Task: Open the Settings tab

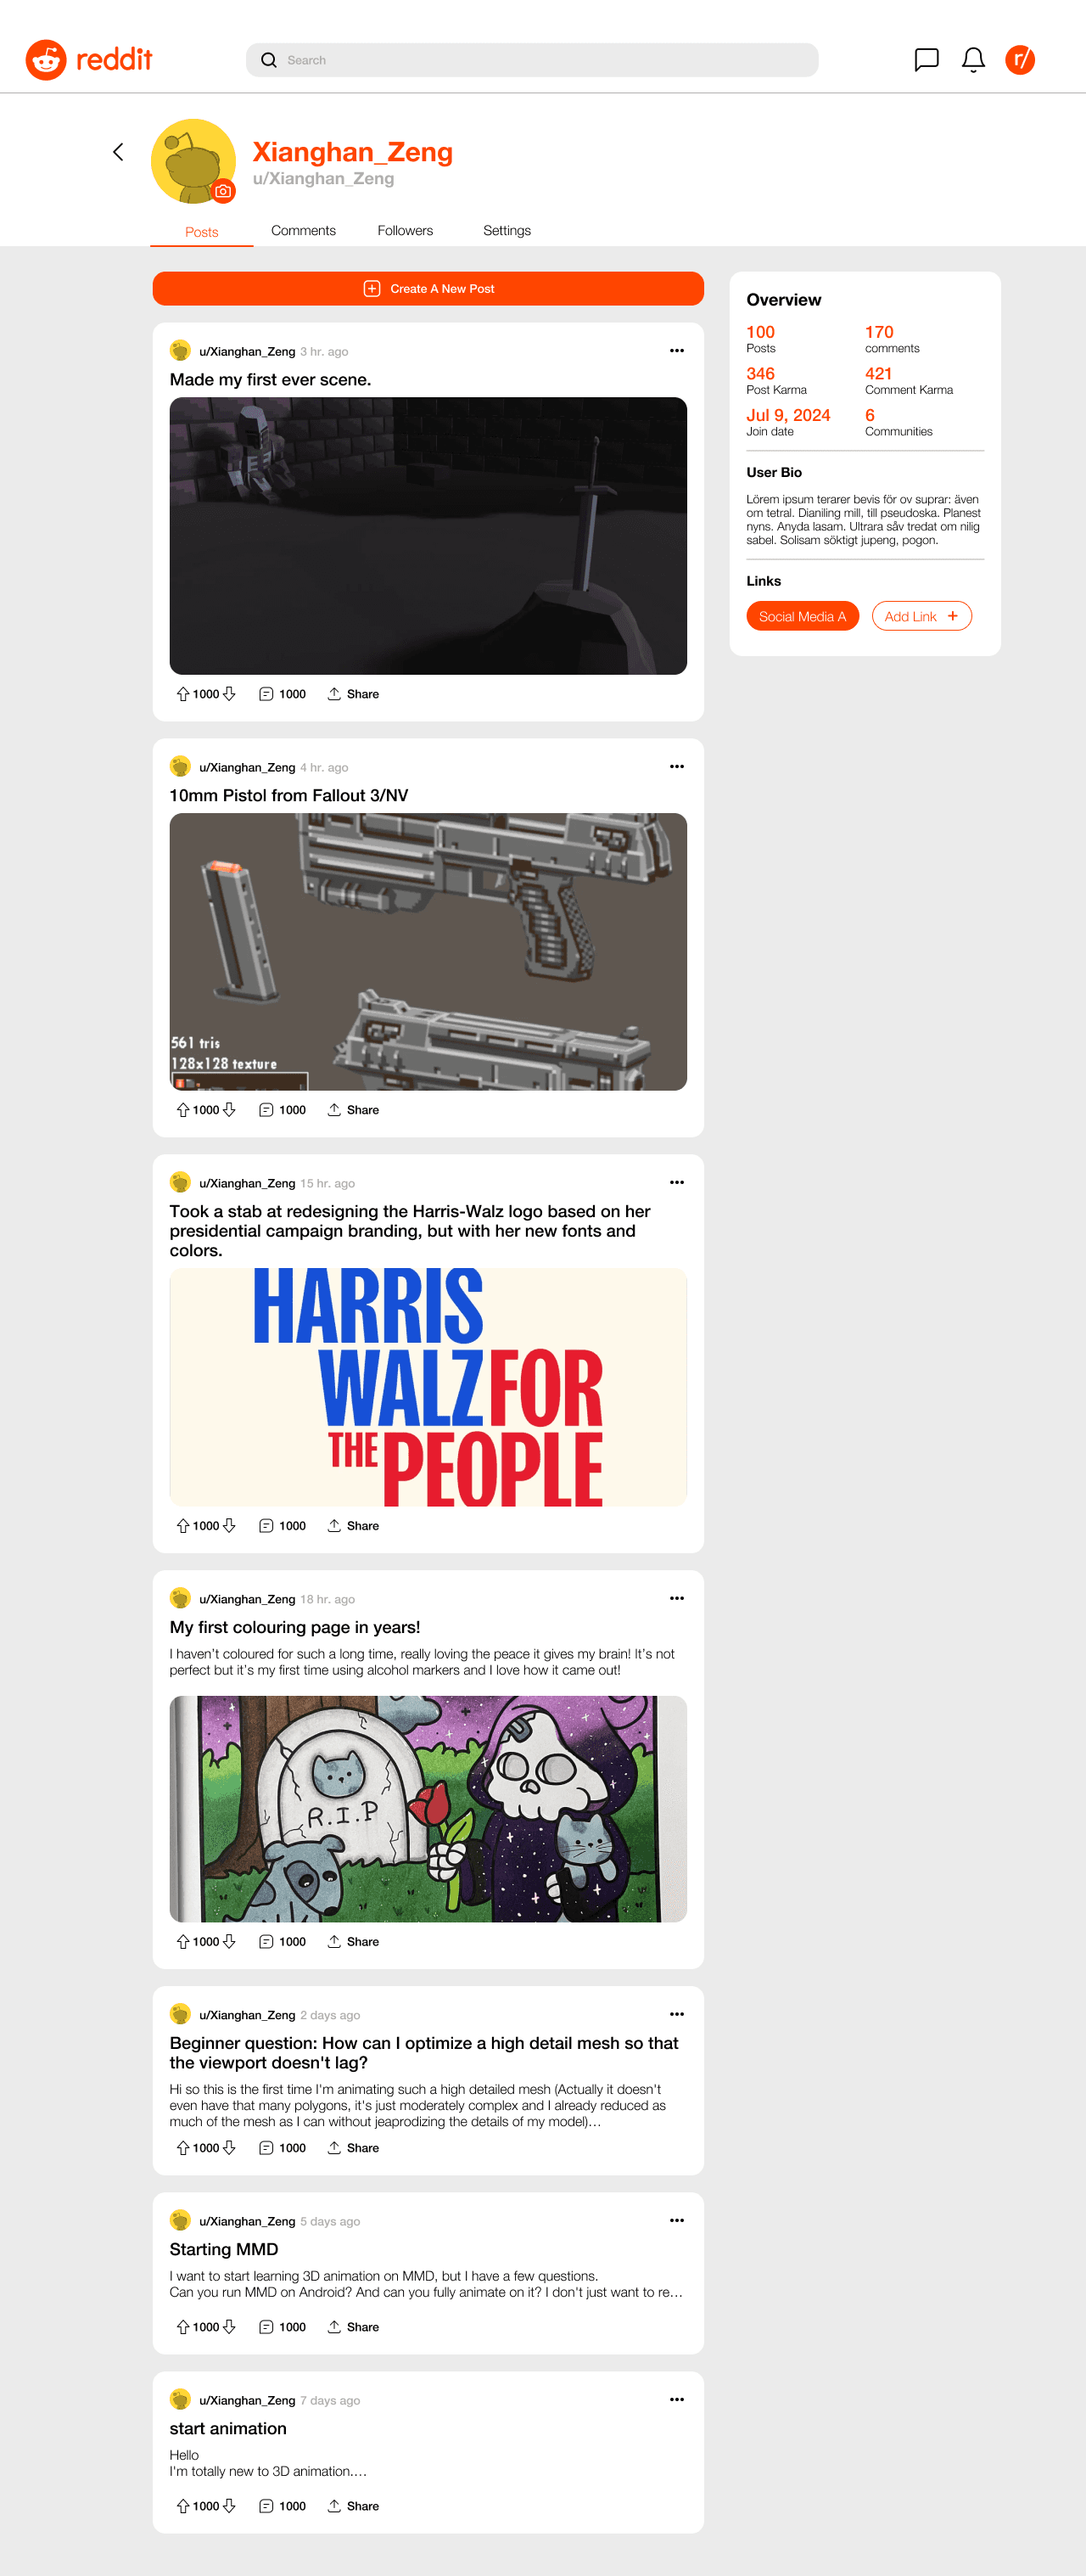Action: click(507, 231)
